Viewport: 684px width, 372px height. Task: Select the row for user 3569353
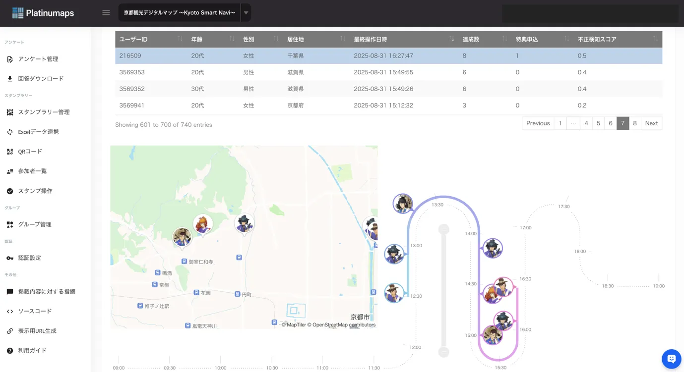(388, 72)
